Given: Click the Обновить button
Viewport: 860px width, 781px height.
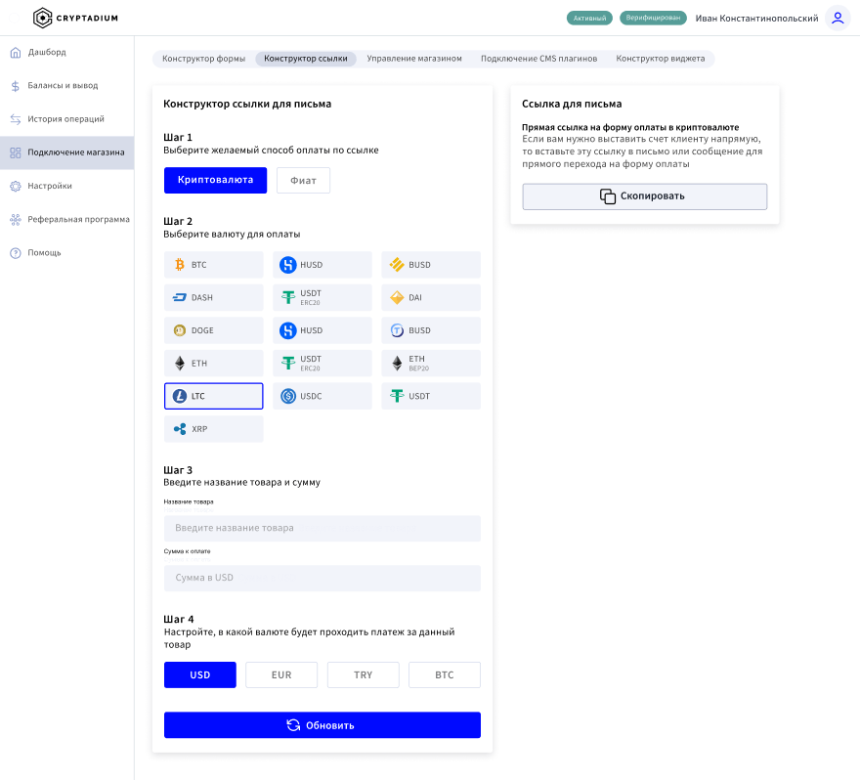Looking at the screenshot, I should click(x=322, y=725).
